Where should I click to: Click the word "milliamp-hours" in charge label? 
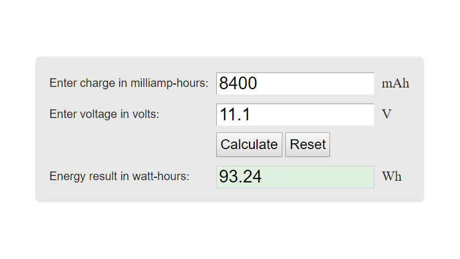171,83
